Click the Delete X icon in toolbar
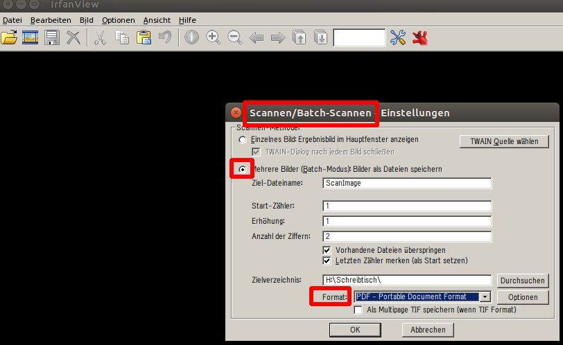The height and width of the screenshot is (345, 563). (73, 37)
